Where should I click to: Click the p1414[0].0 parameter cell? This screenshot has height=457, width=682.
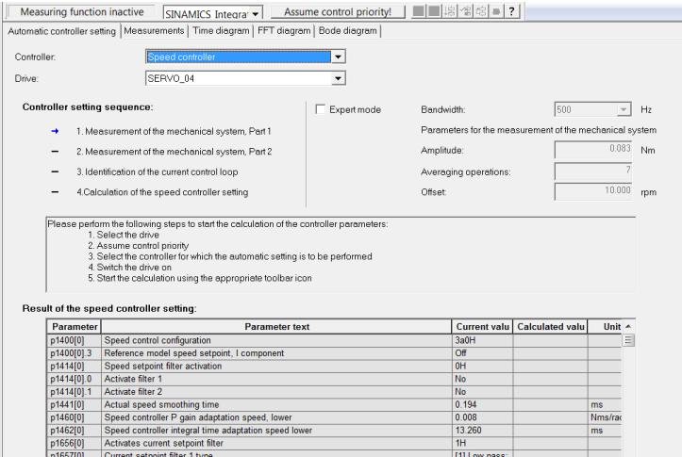coord(74,379)
